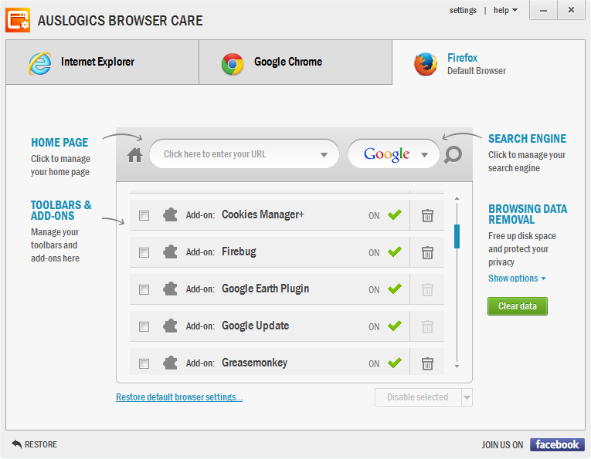Screen dimensions: 591x459
Task: Click the add-on list scroll up arrow
Action: (x=457, y=198)
